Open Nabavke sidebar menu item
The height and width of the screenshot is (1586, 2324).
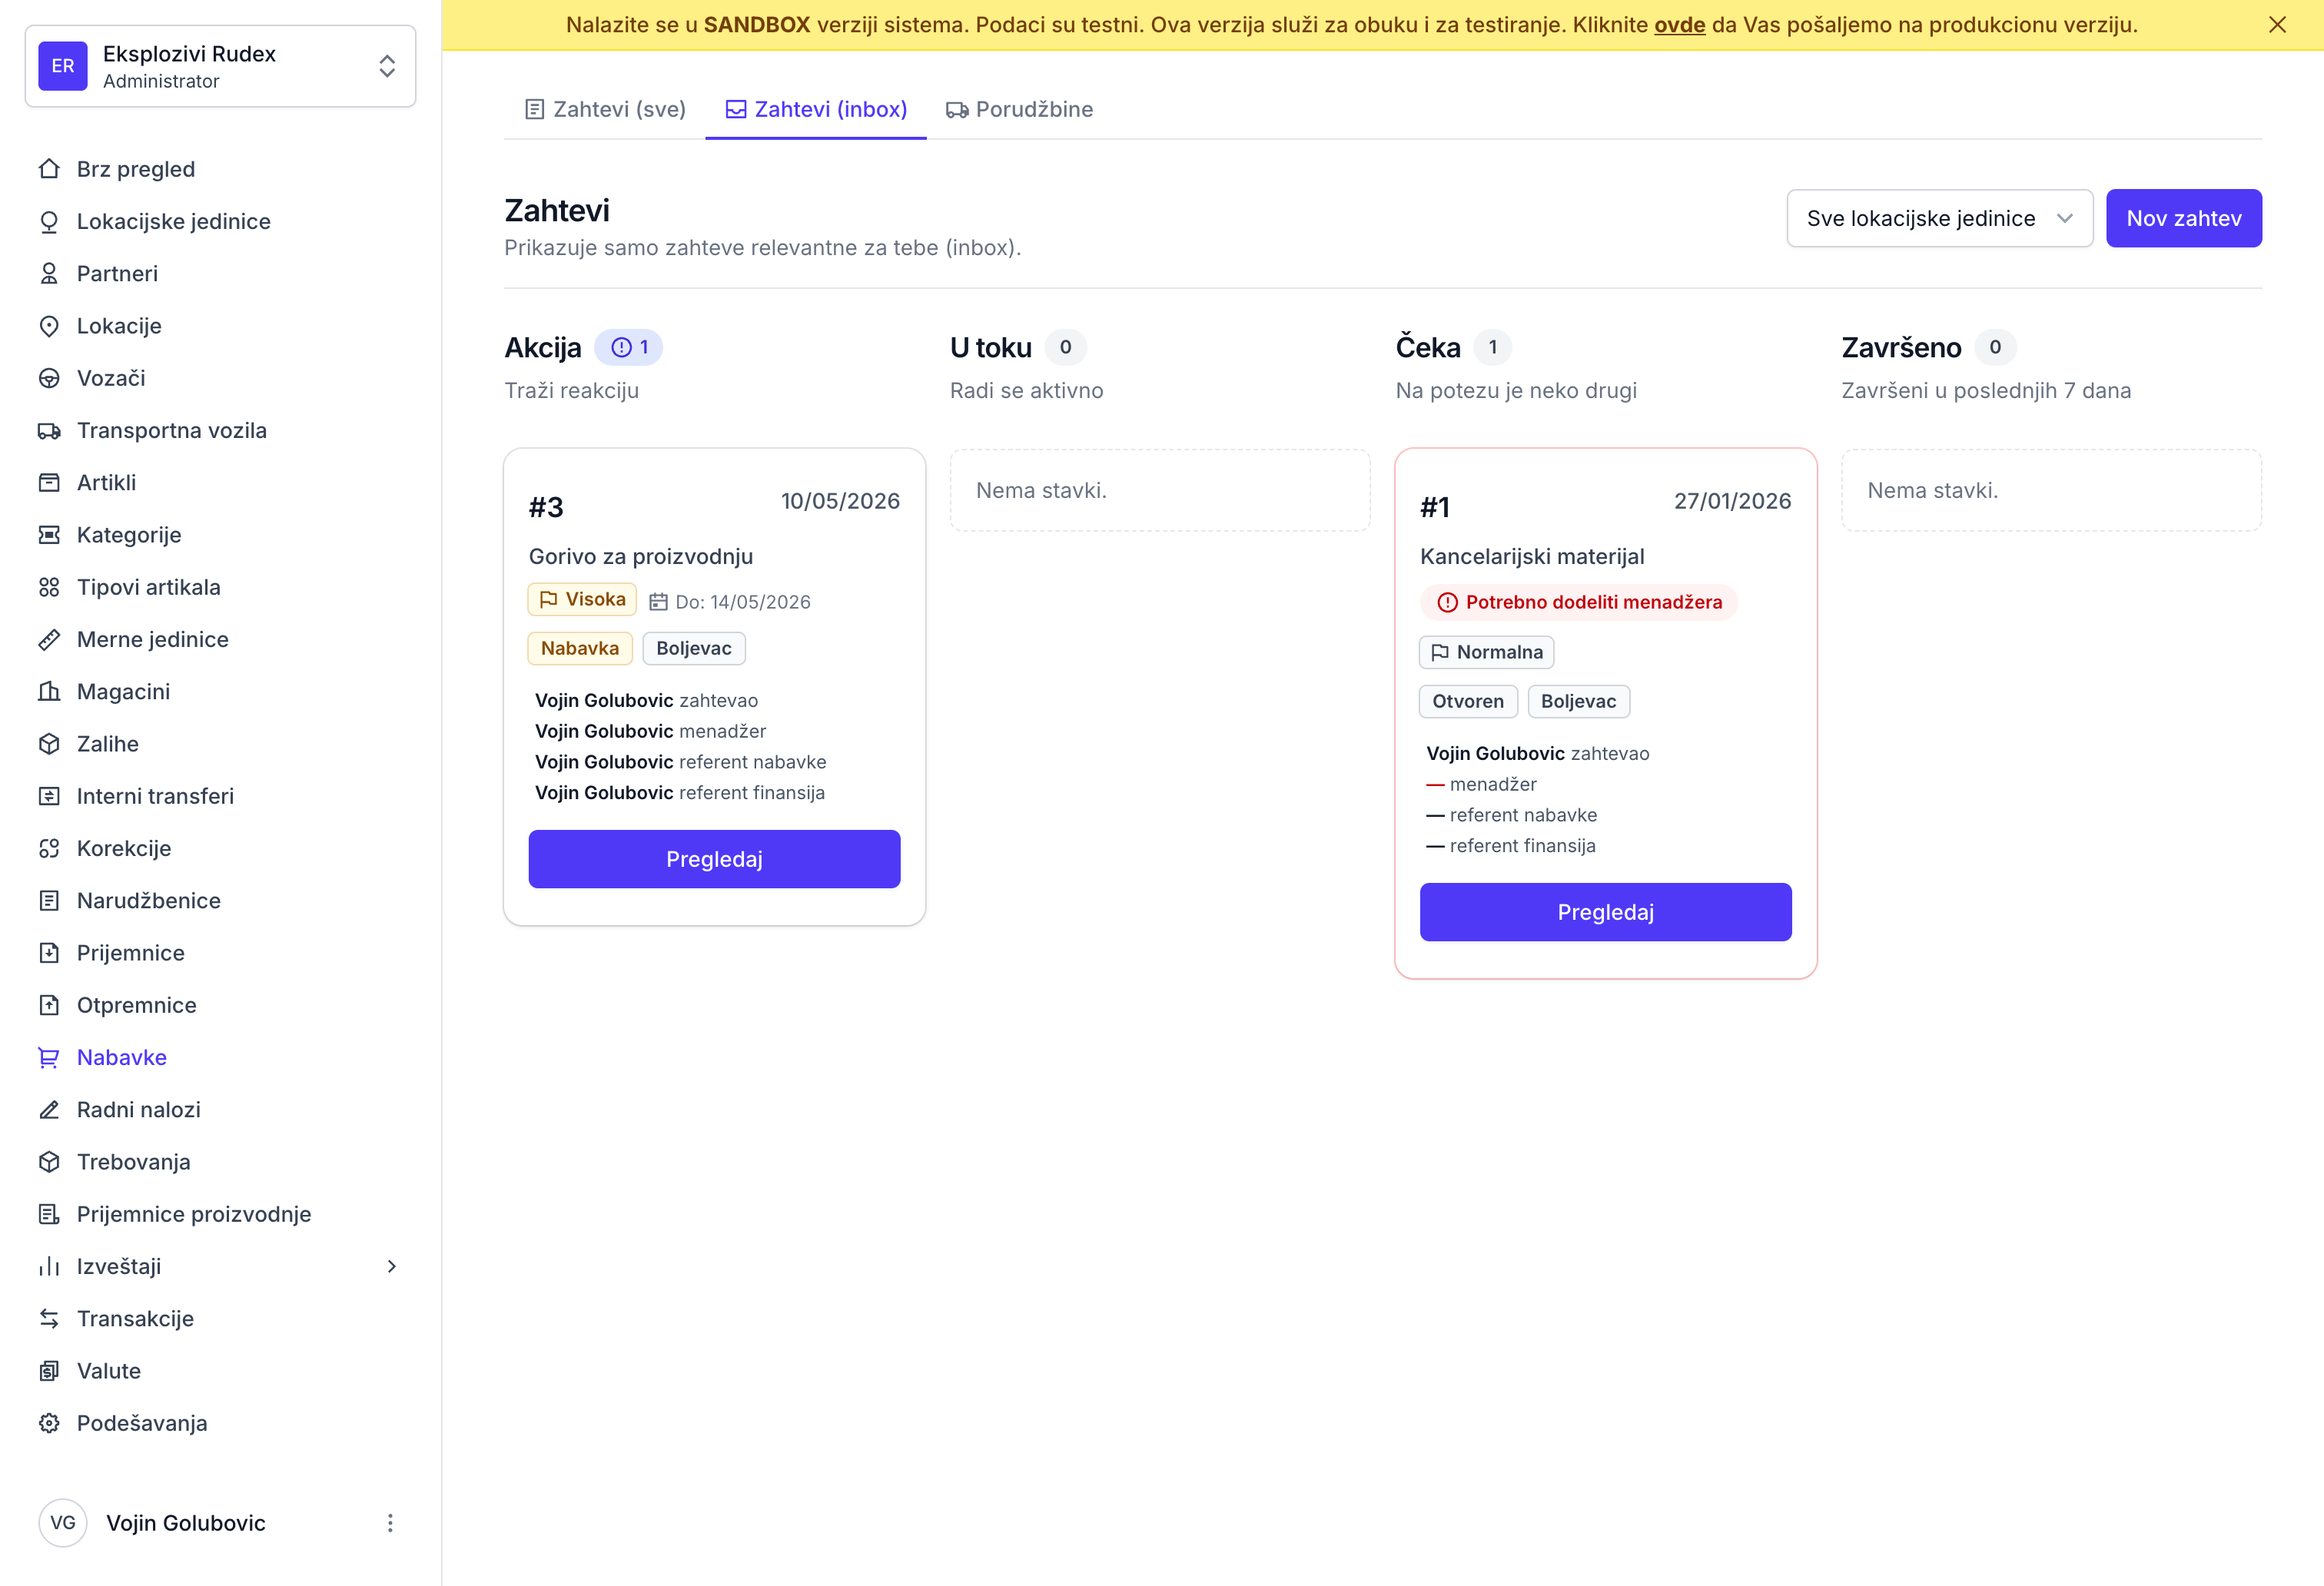(220, 1057)
